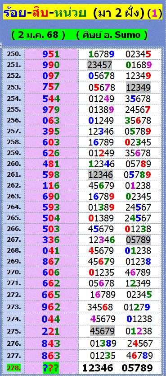Click the number 603
166x376 pixels.
tap(51, 142)
